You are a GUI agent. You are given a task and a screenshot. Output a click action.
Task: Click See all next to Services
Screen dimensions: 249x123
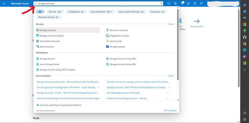tap(171, 24)
